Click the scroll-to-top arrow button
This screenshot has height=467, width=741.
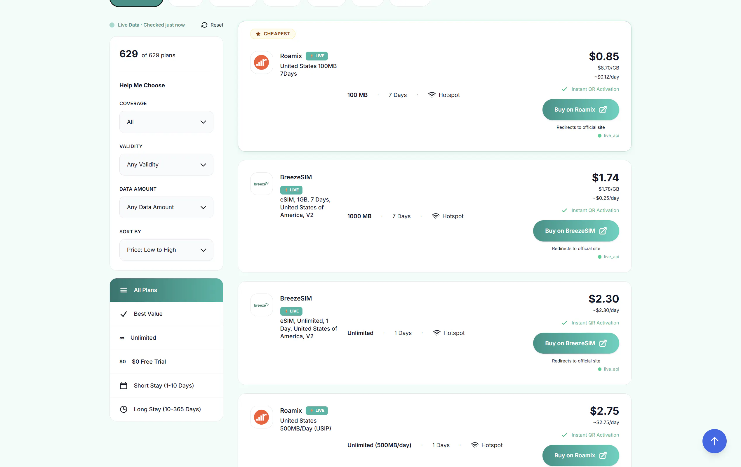point(714,441)
